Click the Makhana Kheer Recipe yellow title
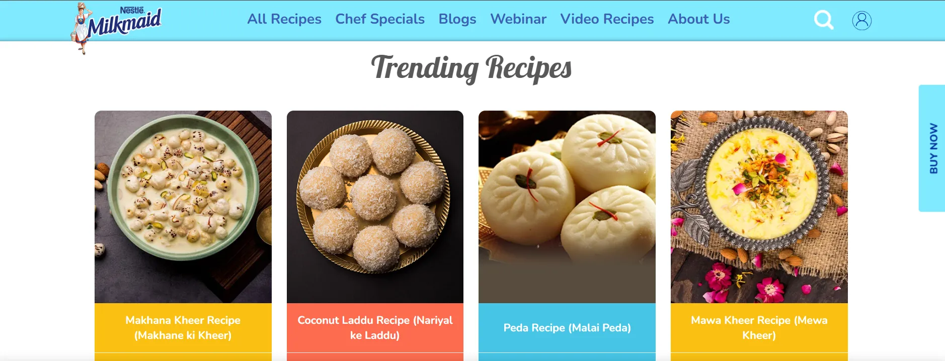 183,327
